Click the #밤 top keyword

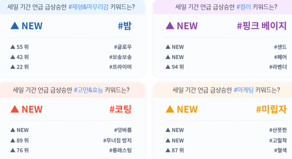[125, 26]
